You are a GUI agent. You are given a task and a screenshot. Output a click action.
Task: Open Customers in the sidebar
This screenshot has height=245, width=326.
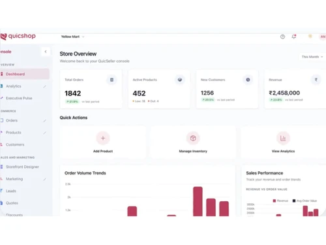[15, 144]
